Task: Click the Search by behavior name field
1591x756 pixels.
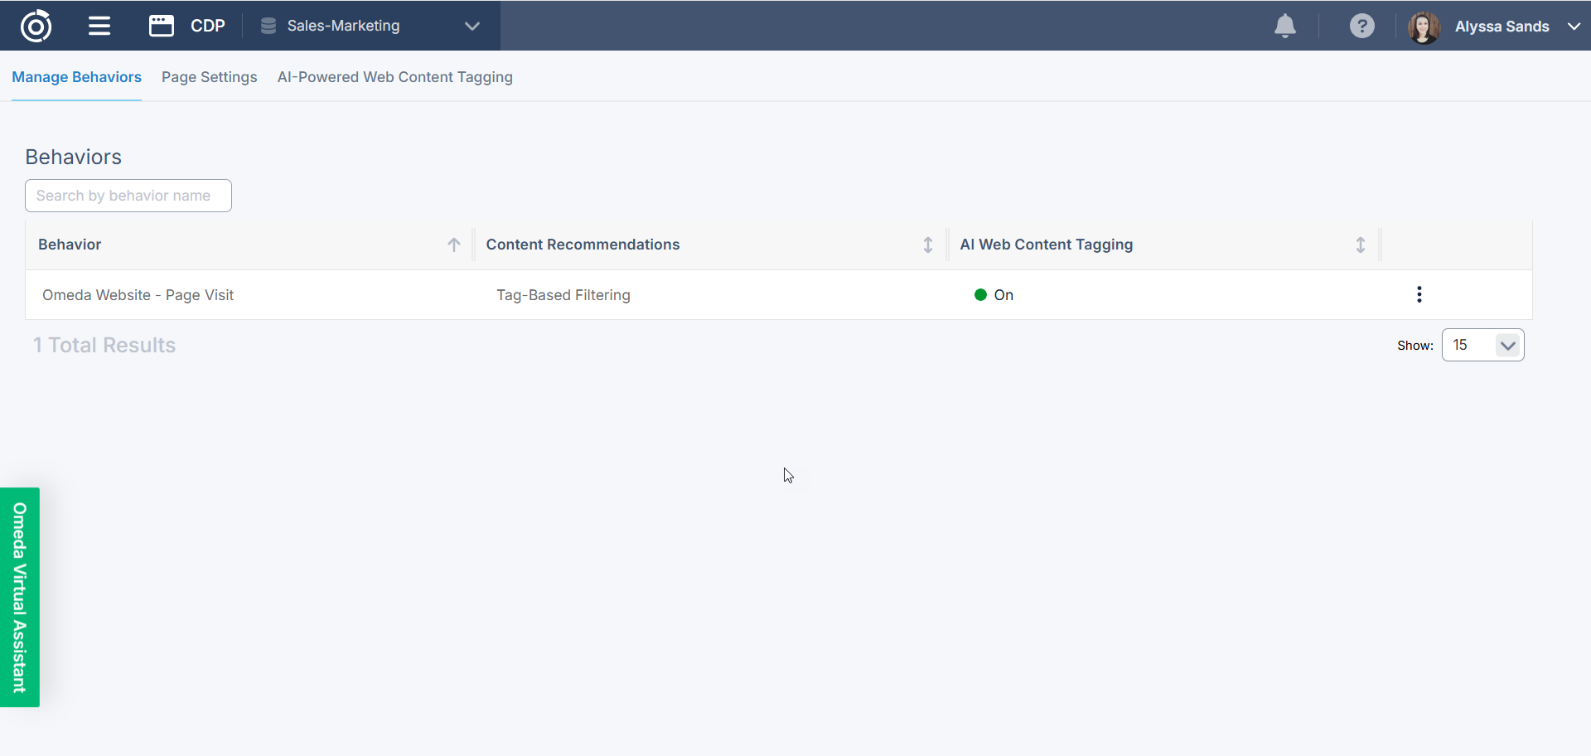Action: point(128,196)
